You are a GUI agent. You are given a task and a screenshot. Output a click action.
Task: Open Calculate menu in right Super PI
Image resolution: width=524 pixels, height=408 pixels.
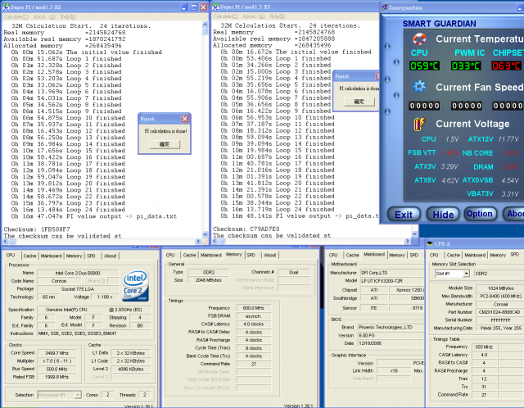click(x=226, y=16)
